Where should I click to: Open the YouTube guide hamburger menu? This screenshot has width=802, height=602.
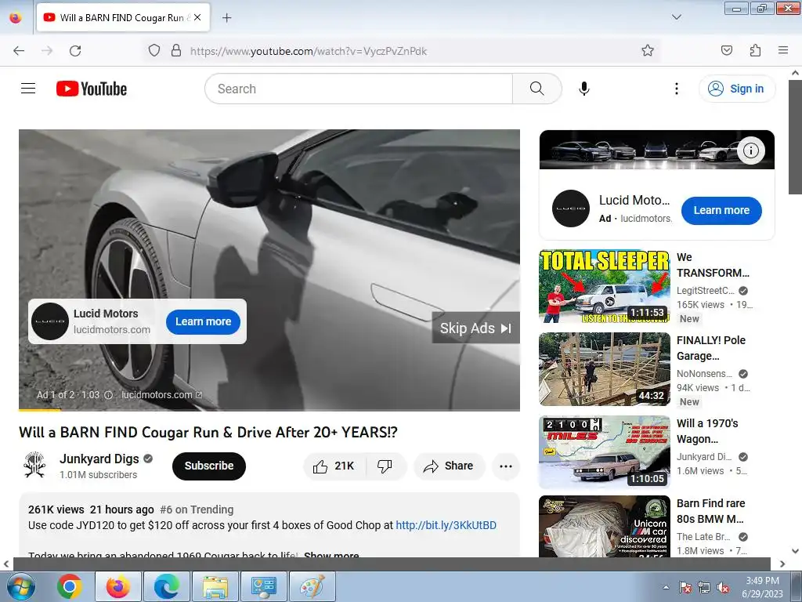28,89
